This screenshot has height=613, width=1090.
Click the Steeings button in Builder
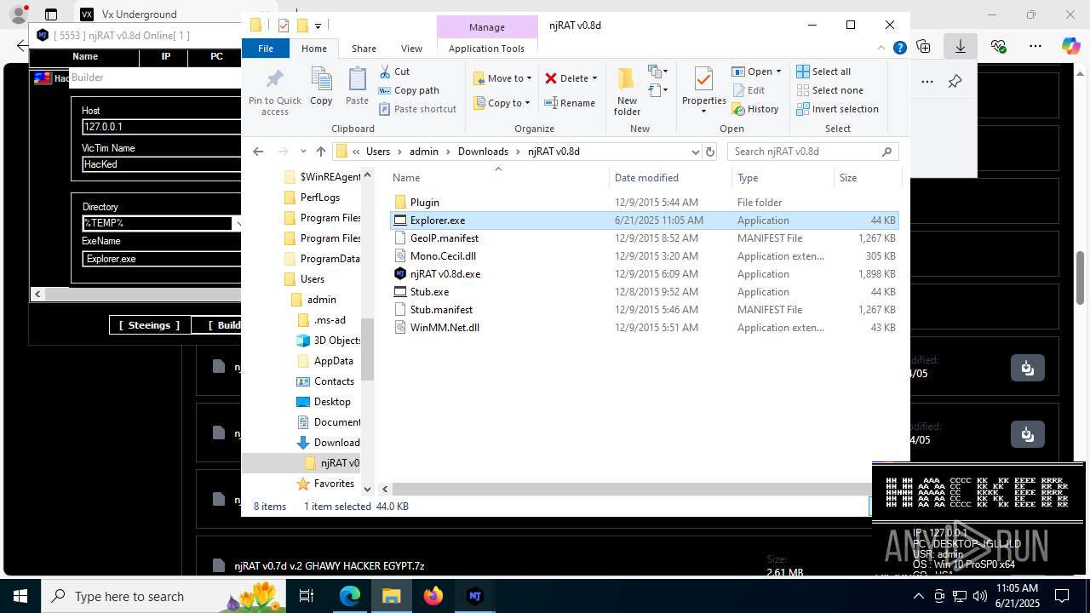pyautogui.click(x=149, y=325)
